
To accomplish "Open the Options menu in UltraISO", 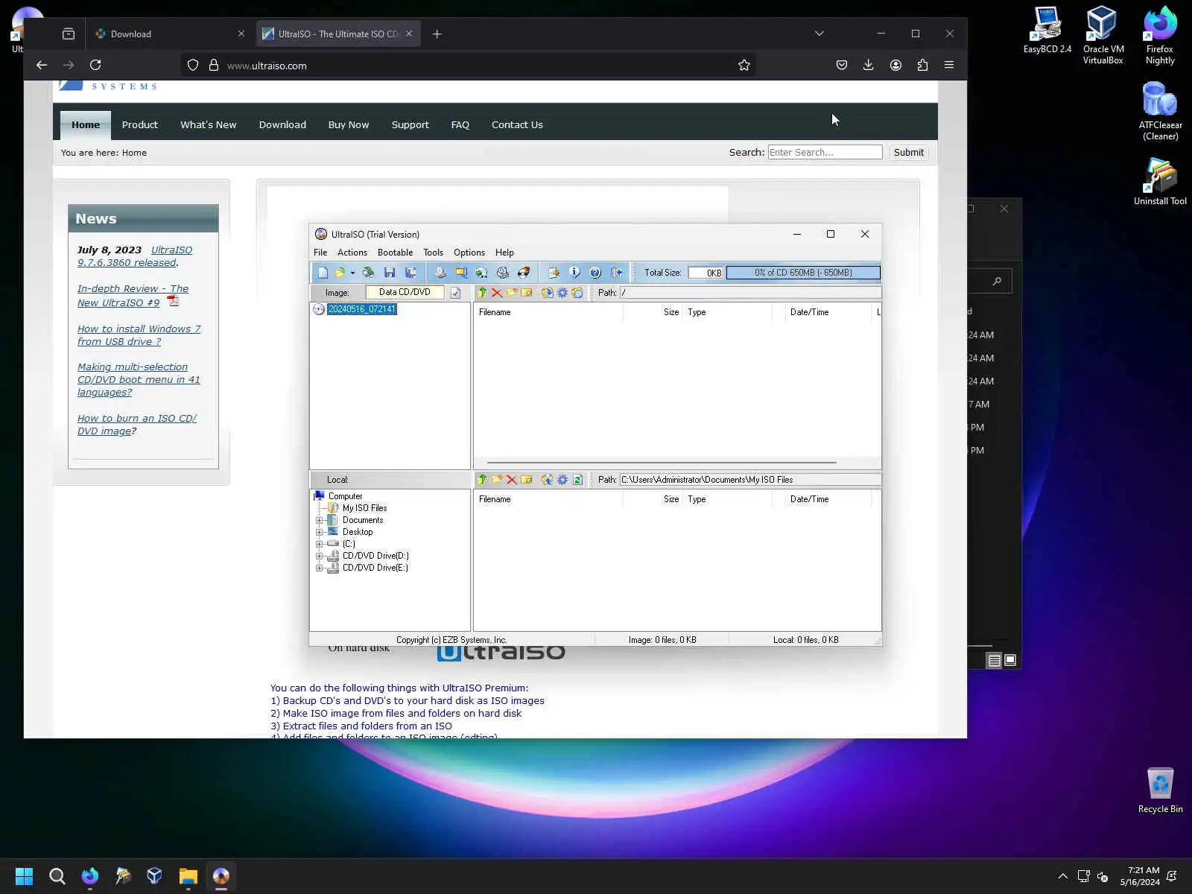I will click(x=469, y=253).
